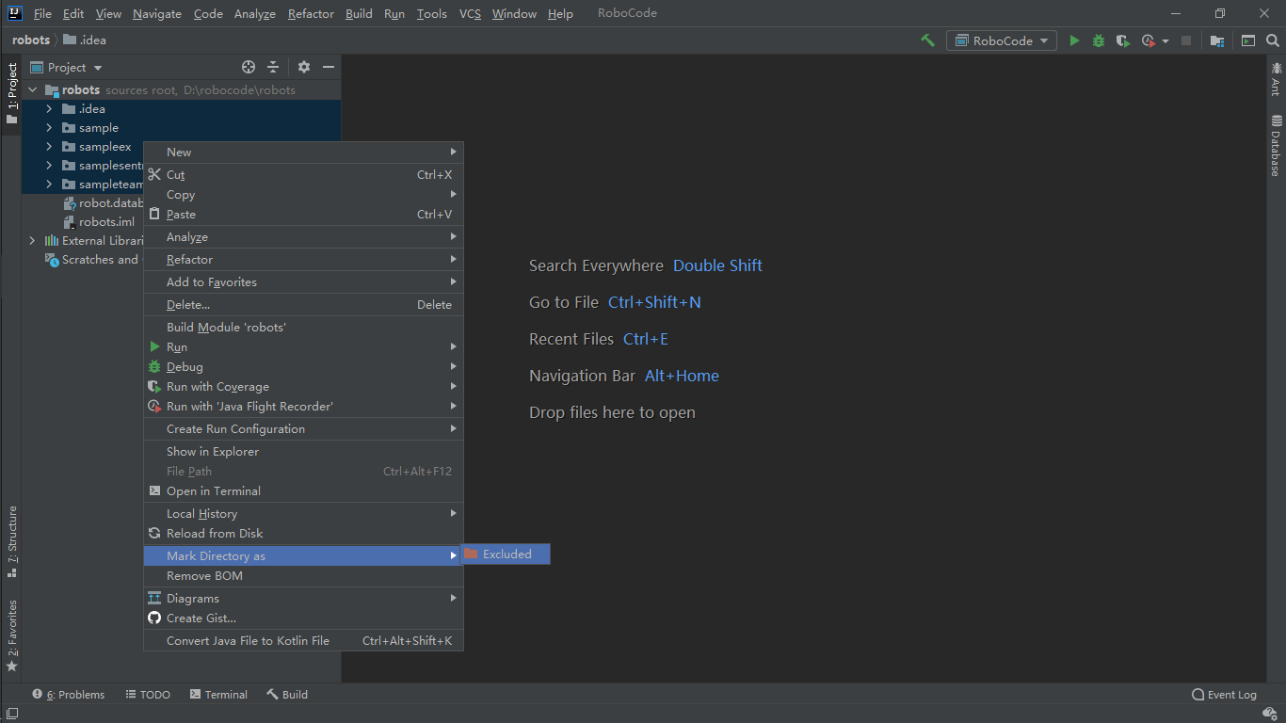Collapse the robots root folder

point(33,90)
